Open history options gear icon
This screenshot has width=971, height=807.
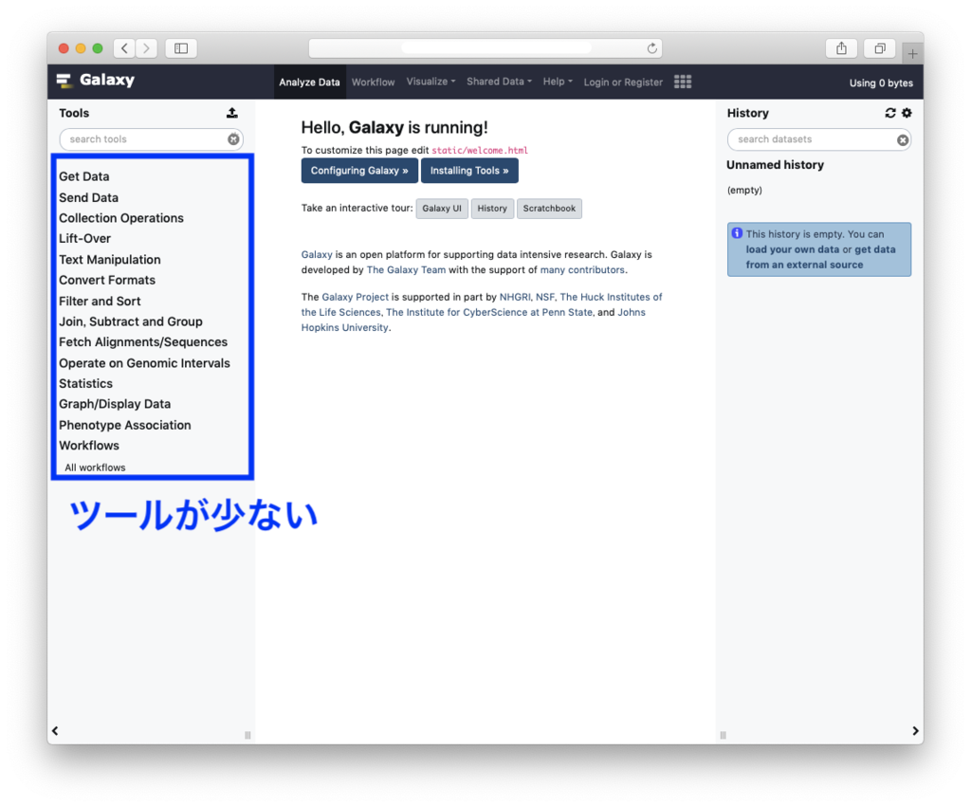[907, 113]
